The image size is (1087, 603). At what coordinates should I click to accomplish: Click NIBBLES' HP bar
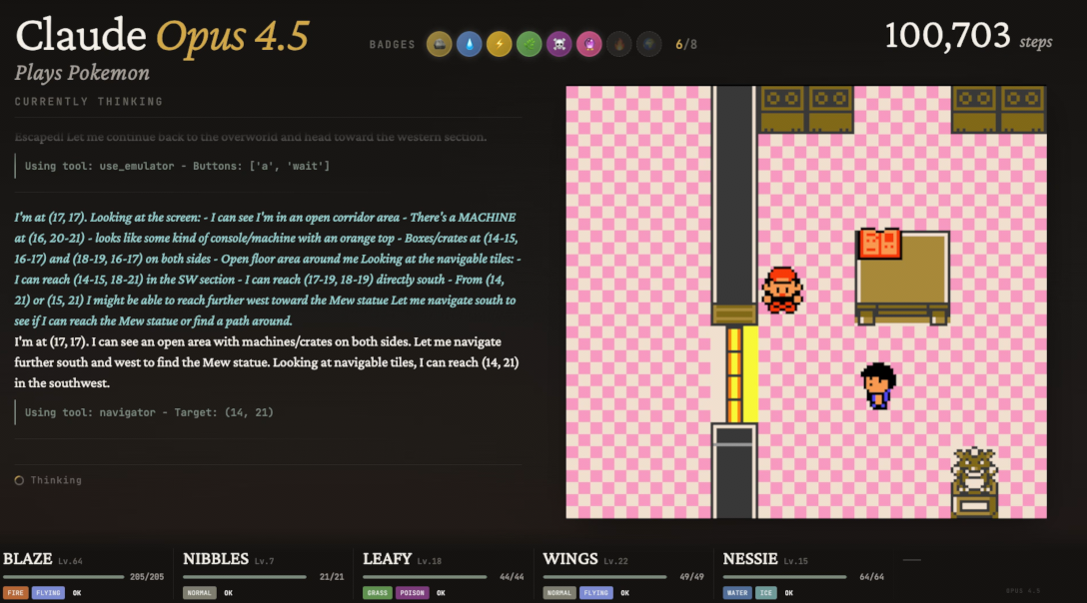pyautogui.click(x=244, y=577)
